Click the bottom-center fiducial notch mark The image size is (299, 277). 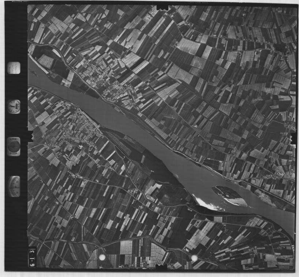click(161, 267)
